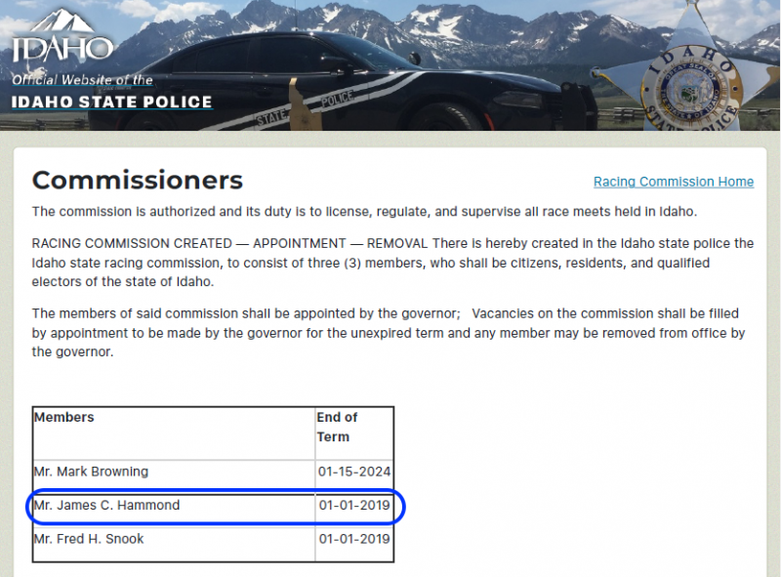
Task: Click Fred H. Snook's end of term date
Action: pos(353,539)
